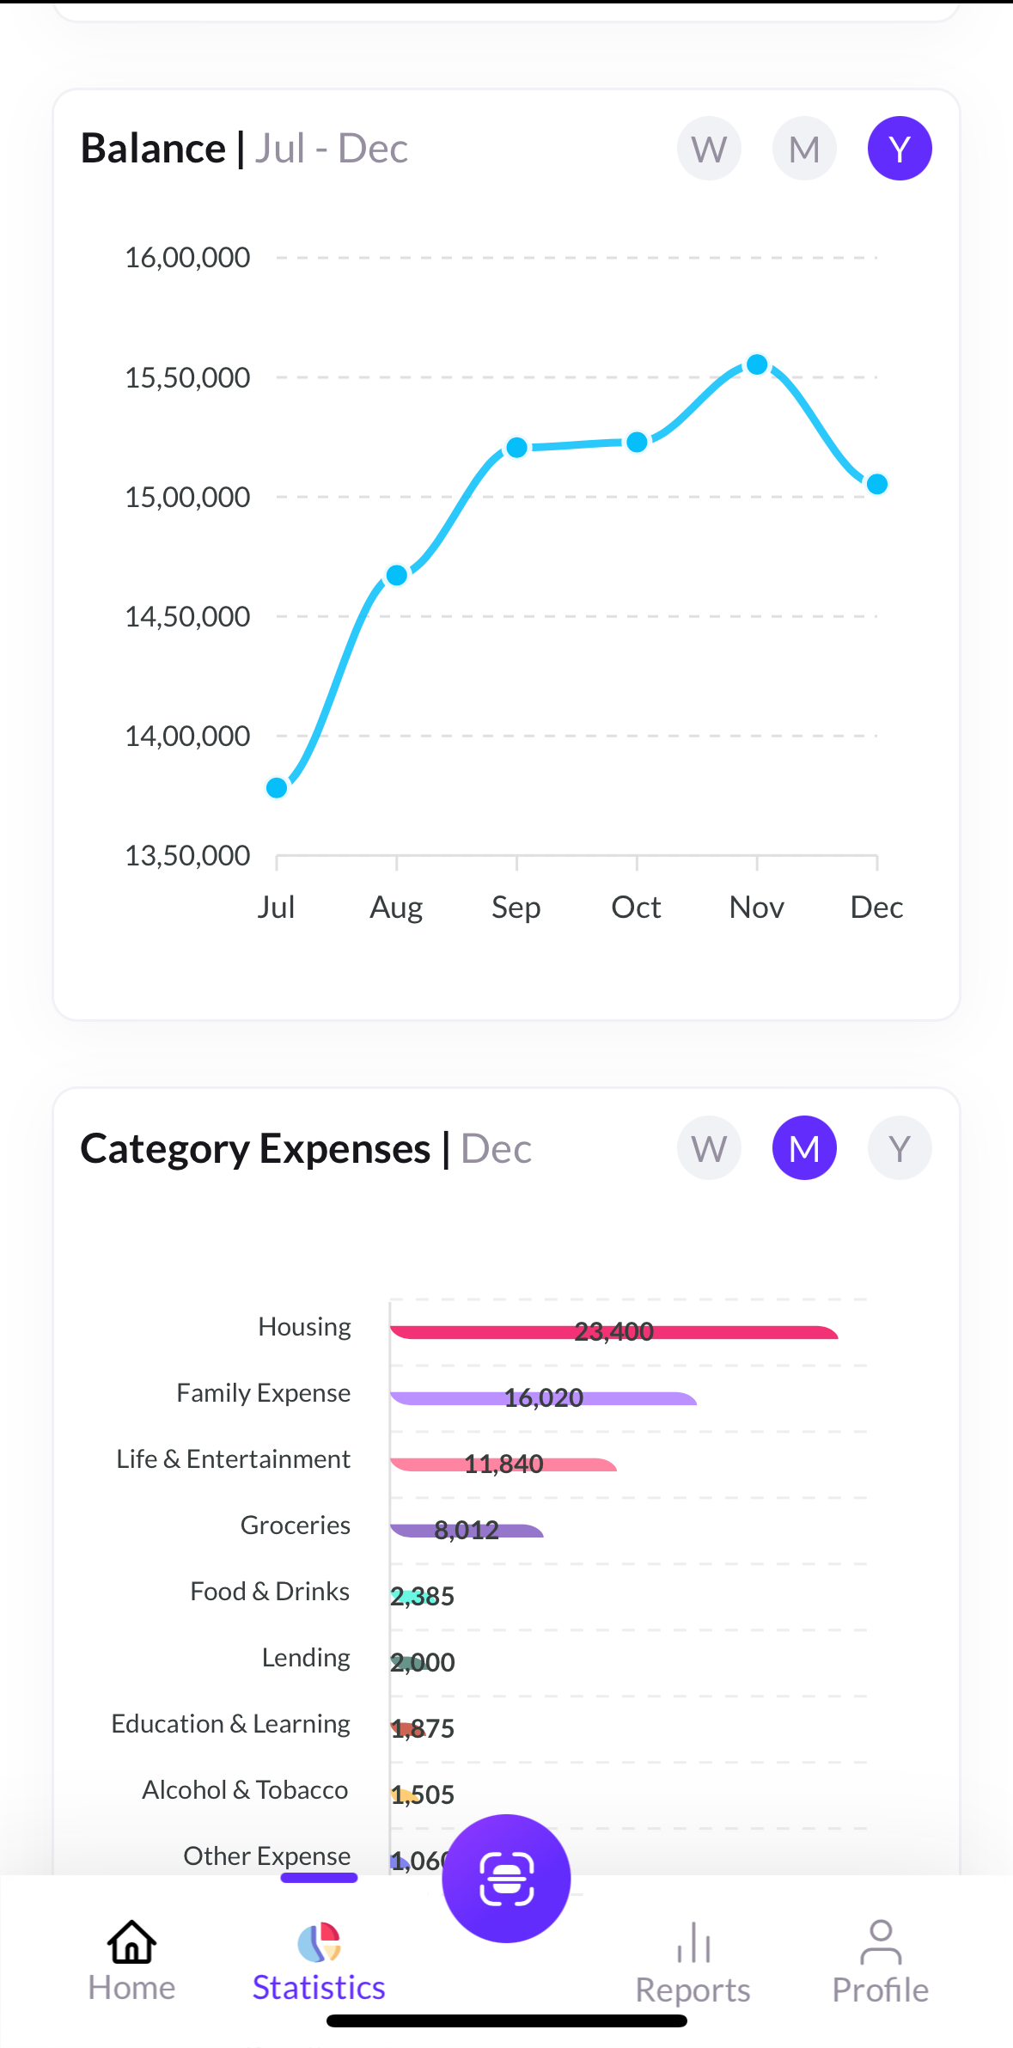Open the Reports bar chart icon
Image resolution: width=1013 pixels, height=2048 pixels.
pyautogui.click(x=693, y=1944)
